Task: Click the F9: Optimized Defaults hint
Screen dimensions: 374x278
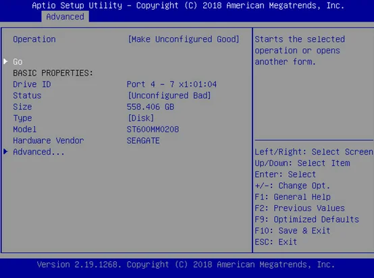Action: (306, 219)
